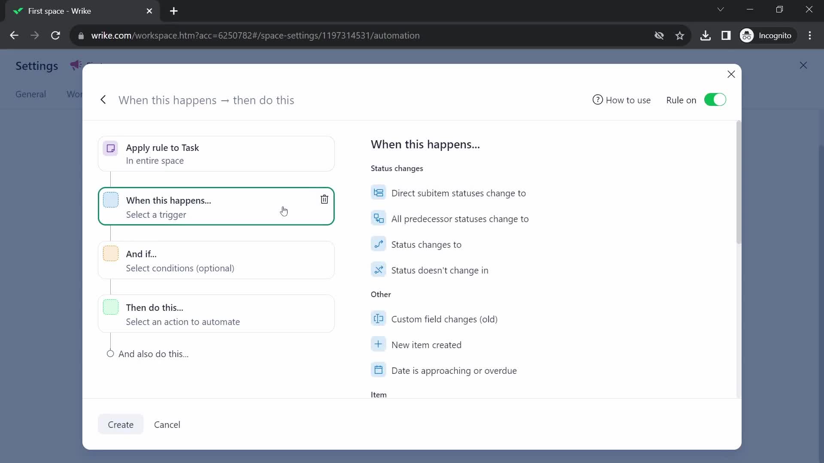This screenshot has width=824, height=463.
Task: Click the Cancel button
Action: coord(167,424)
